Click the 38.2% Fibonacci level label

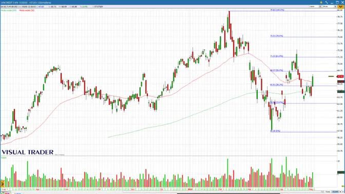coord(277,85)
